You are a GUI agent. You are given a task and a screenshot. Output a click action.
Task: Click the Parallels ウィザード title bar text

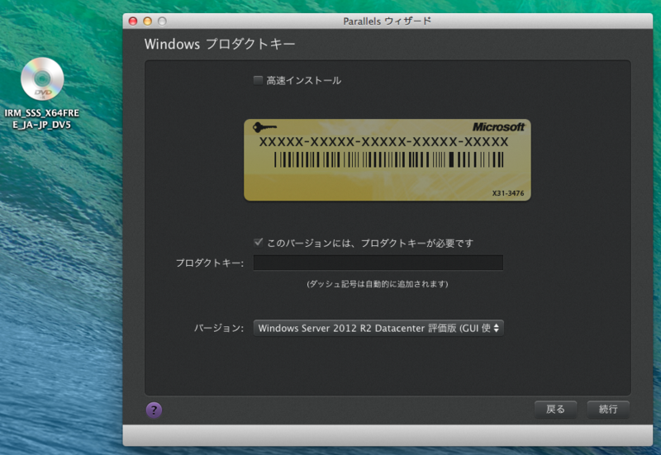click(x=387, y=21)
